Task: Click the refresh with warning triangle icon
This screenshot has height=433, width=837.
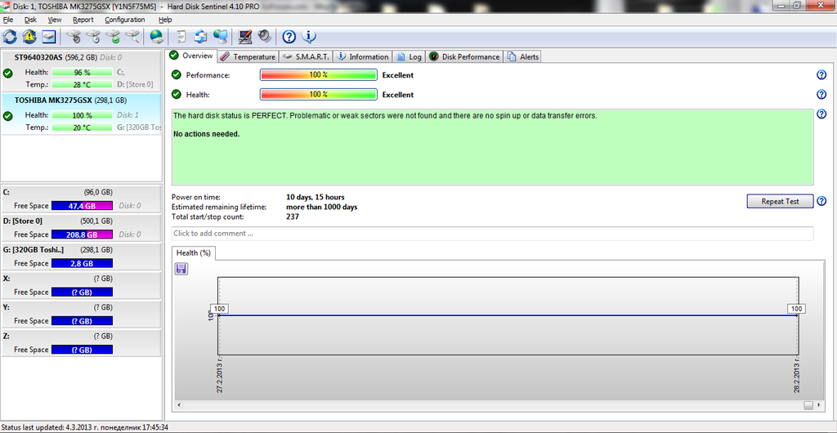Action: 29,37
